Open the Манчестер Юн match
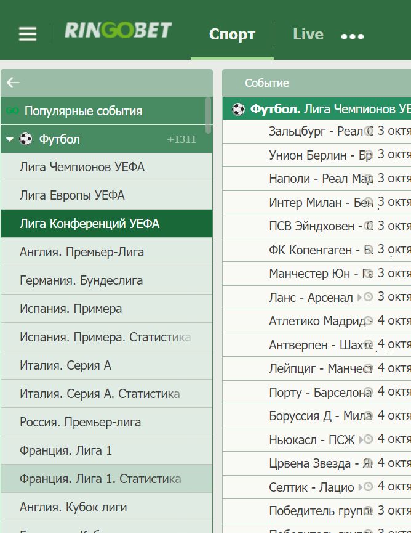411x533 pixels. (321, 274)
